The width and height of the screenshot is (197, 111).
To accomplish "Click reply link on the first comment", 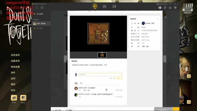I will pos(88,90).
